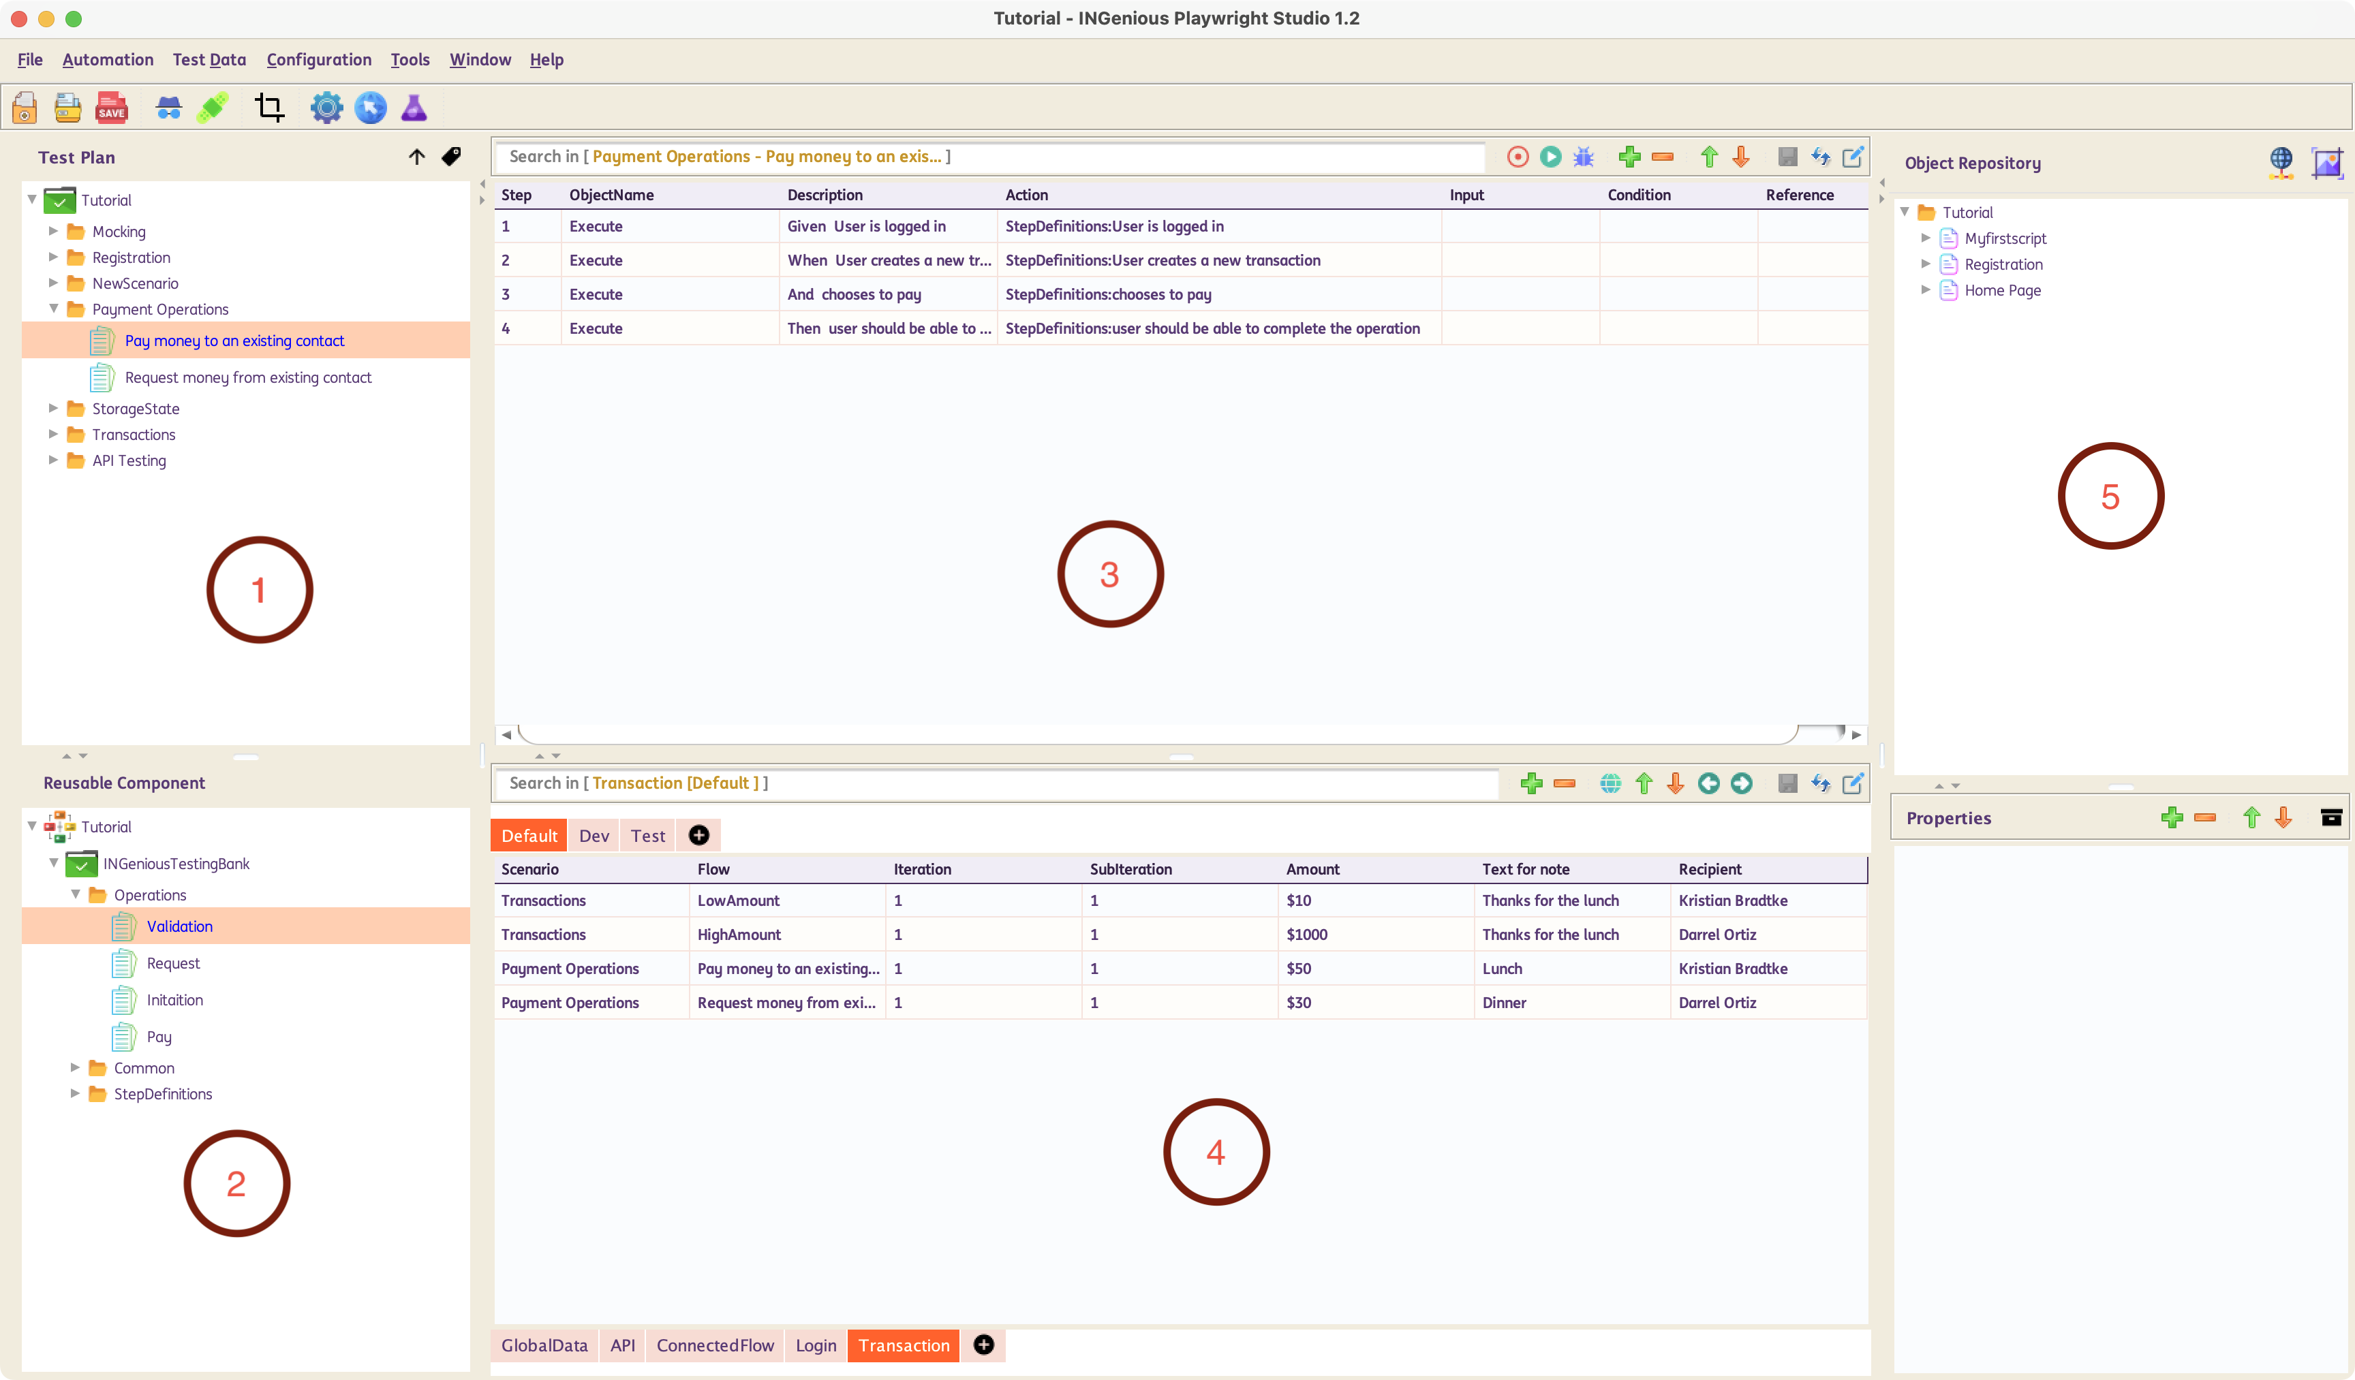
Task: Click the blue bug debug icon
Action: coord(1583,156)
